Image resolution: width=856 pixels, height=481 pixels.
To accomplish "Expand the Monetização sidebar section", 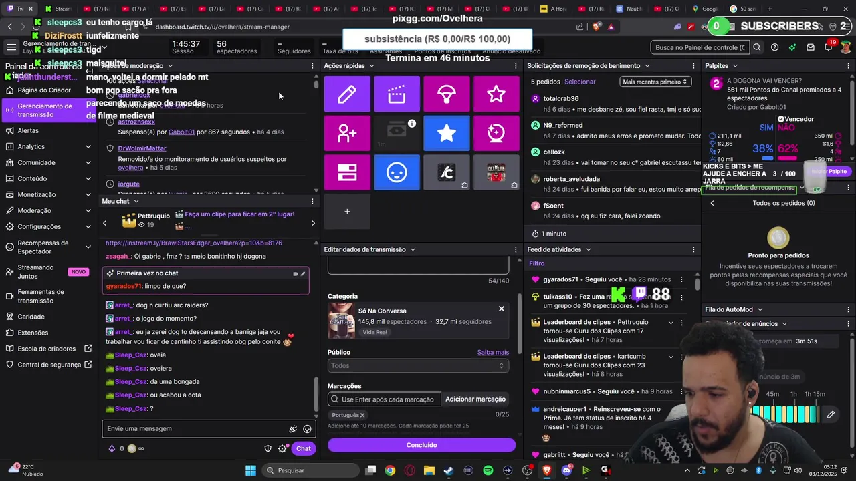I will click(x=88, y=194).
